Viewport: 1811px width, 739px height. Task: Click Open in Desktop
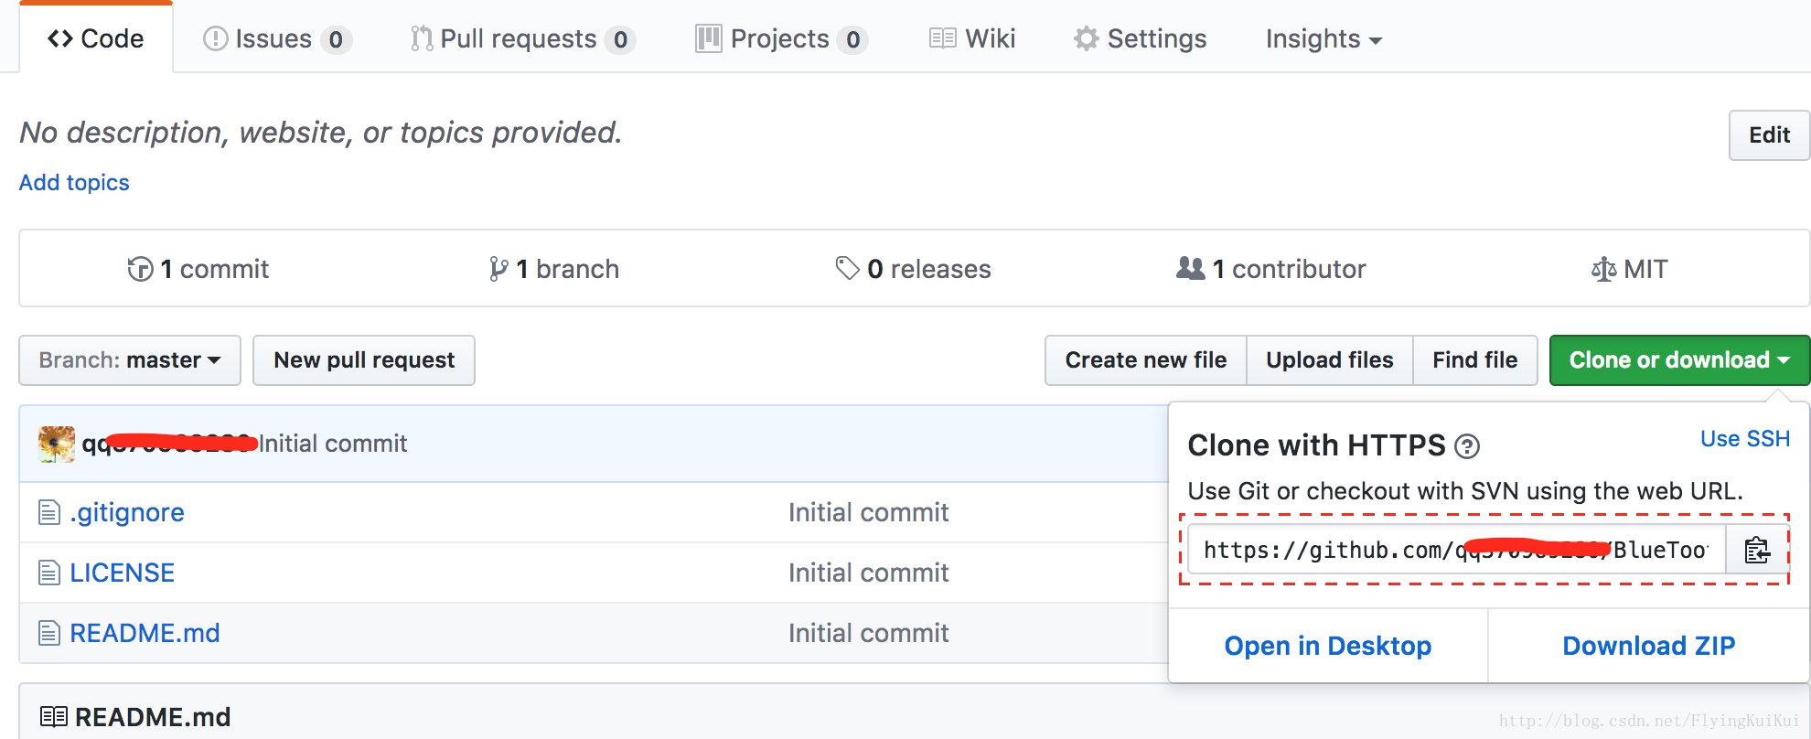pos(1328,646)
